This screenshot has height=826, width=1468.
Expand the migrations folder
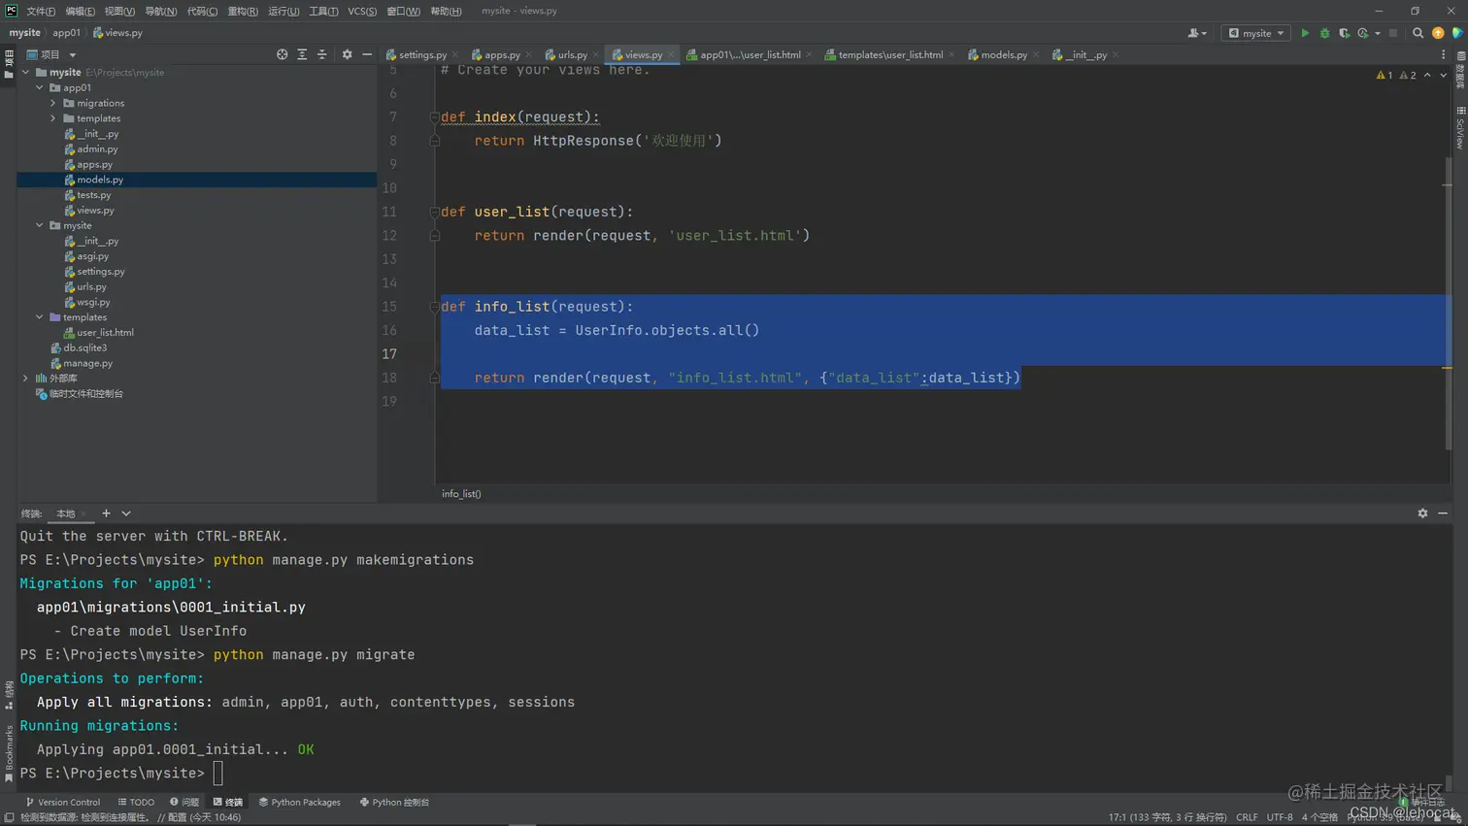53,103
